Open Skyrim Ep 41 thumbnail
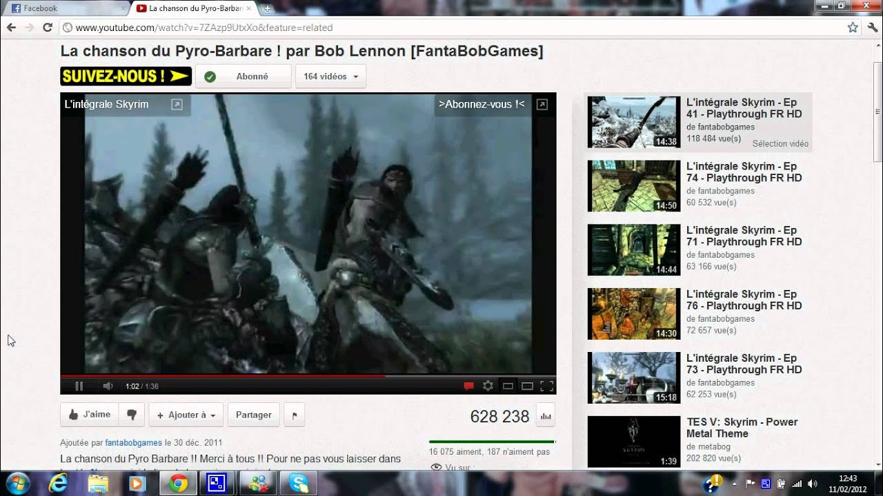Screen dimensions: 883x496 tap(634, 122)
